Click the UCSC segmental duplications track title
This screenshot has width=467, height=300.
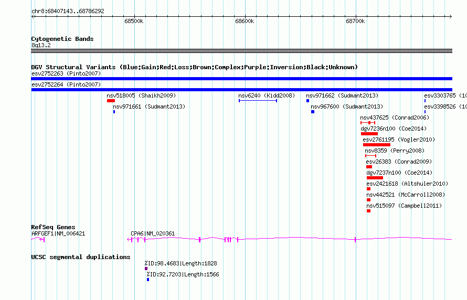[81, 257]
